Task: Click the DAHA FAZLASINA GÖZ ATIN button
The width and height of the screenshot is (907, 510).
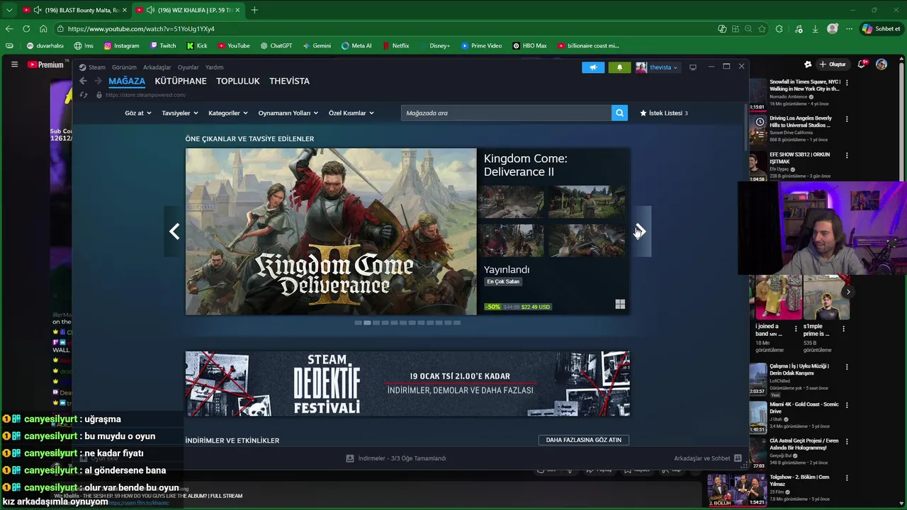Action: pos(583,440)
